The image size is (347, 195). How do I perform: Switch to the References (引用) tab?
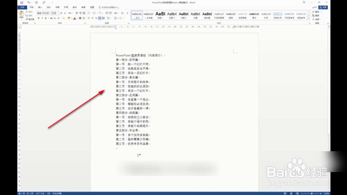[66, 7]
